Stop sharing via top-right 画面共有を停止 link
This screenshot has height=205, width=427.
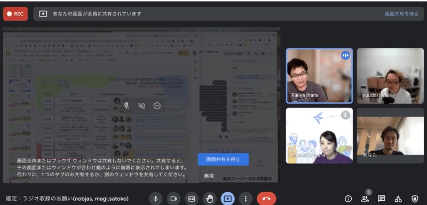tap(402, 14)
